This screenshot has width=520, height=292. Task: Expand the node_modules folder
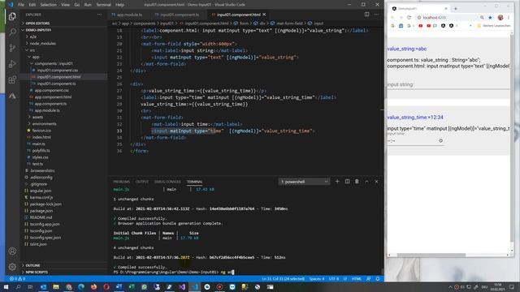(63, 43)
